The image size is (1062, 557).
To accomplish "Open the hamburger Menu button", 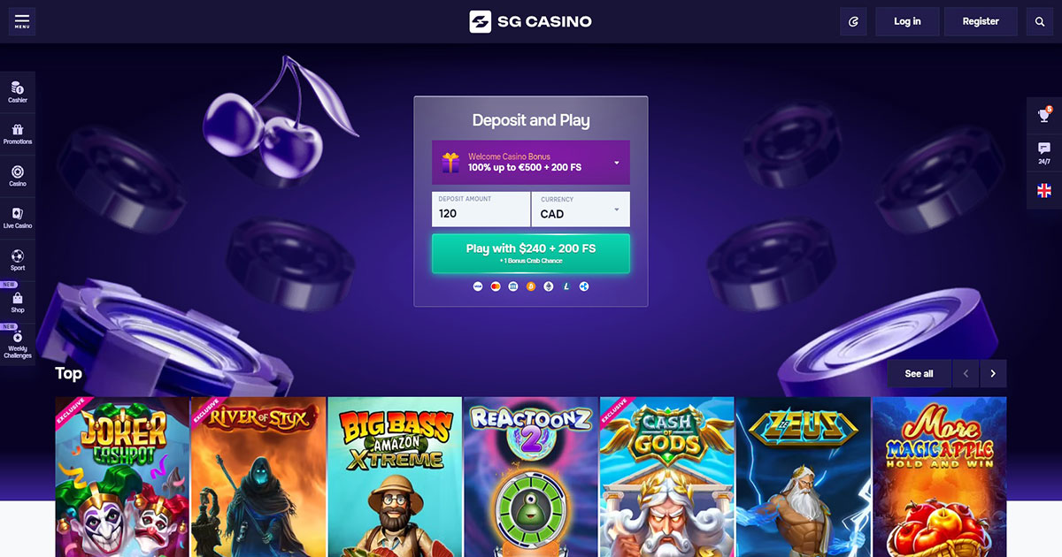I will [x=22, y=21].
